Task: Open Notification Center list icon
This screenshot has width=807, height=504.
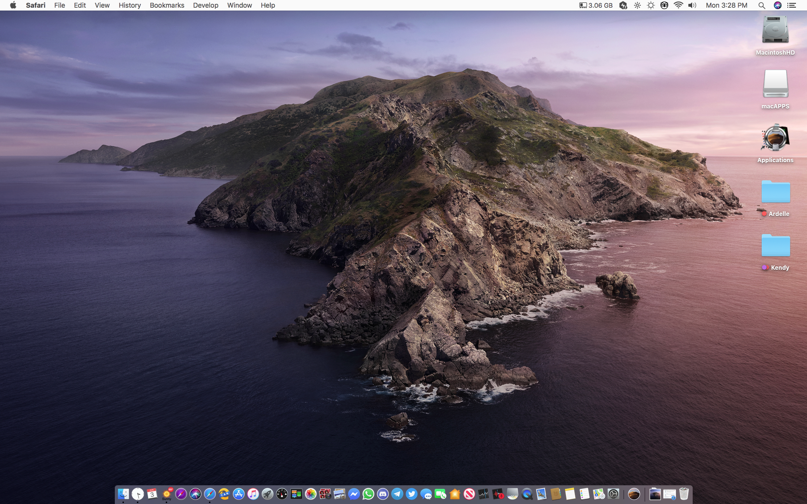Action: click(792, 5)
